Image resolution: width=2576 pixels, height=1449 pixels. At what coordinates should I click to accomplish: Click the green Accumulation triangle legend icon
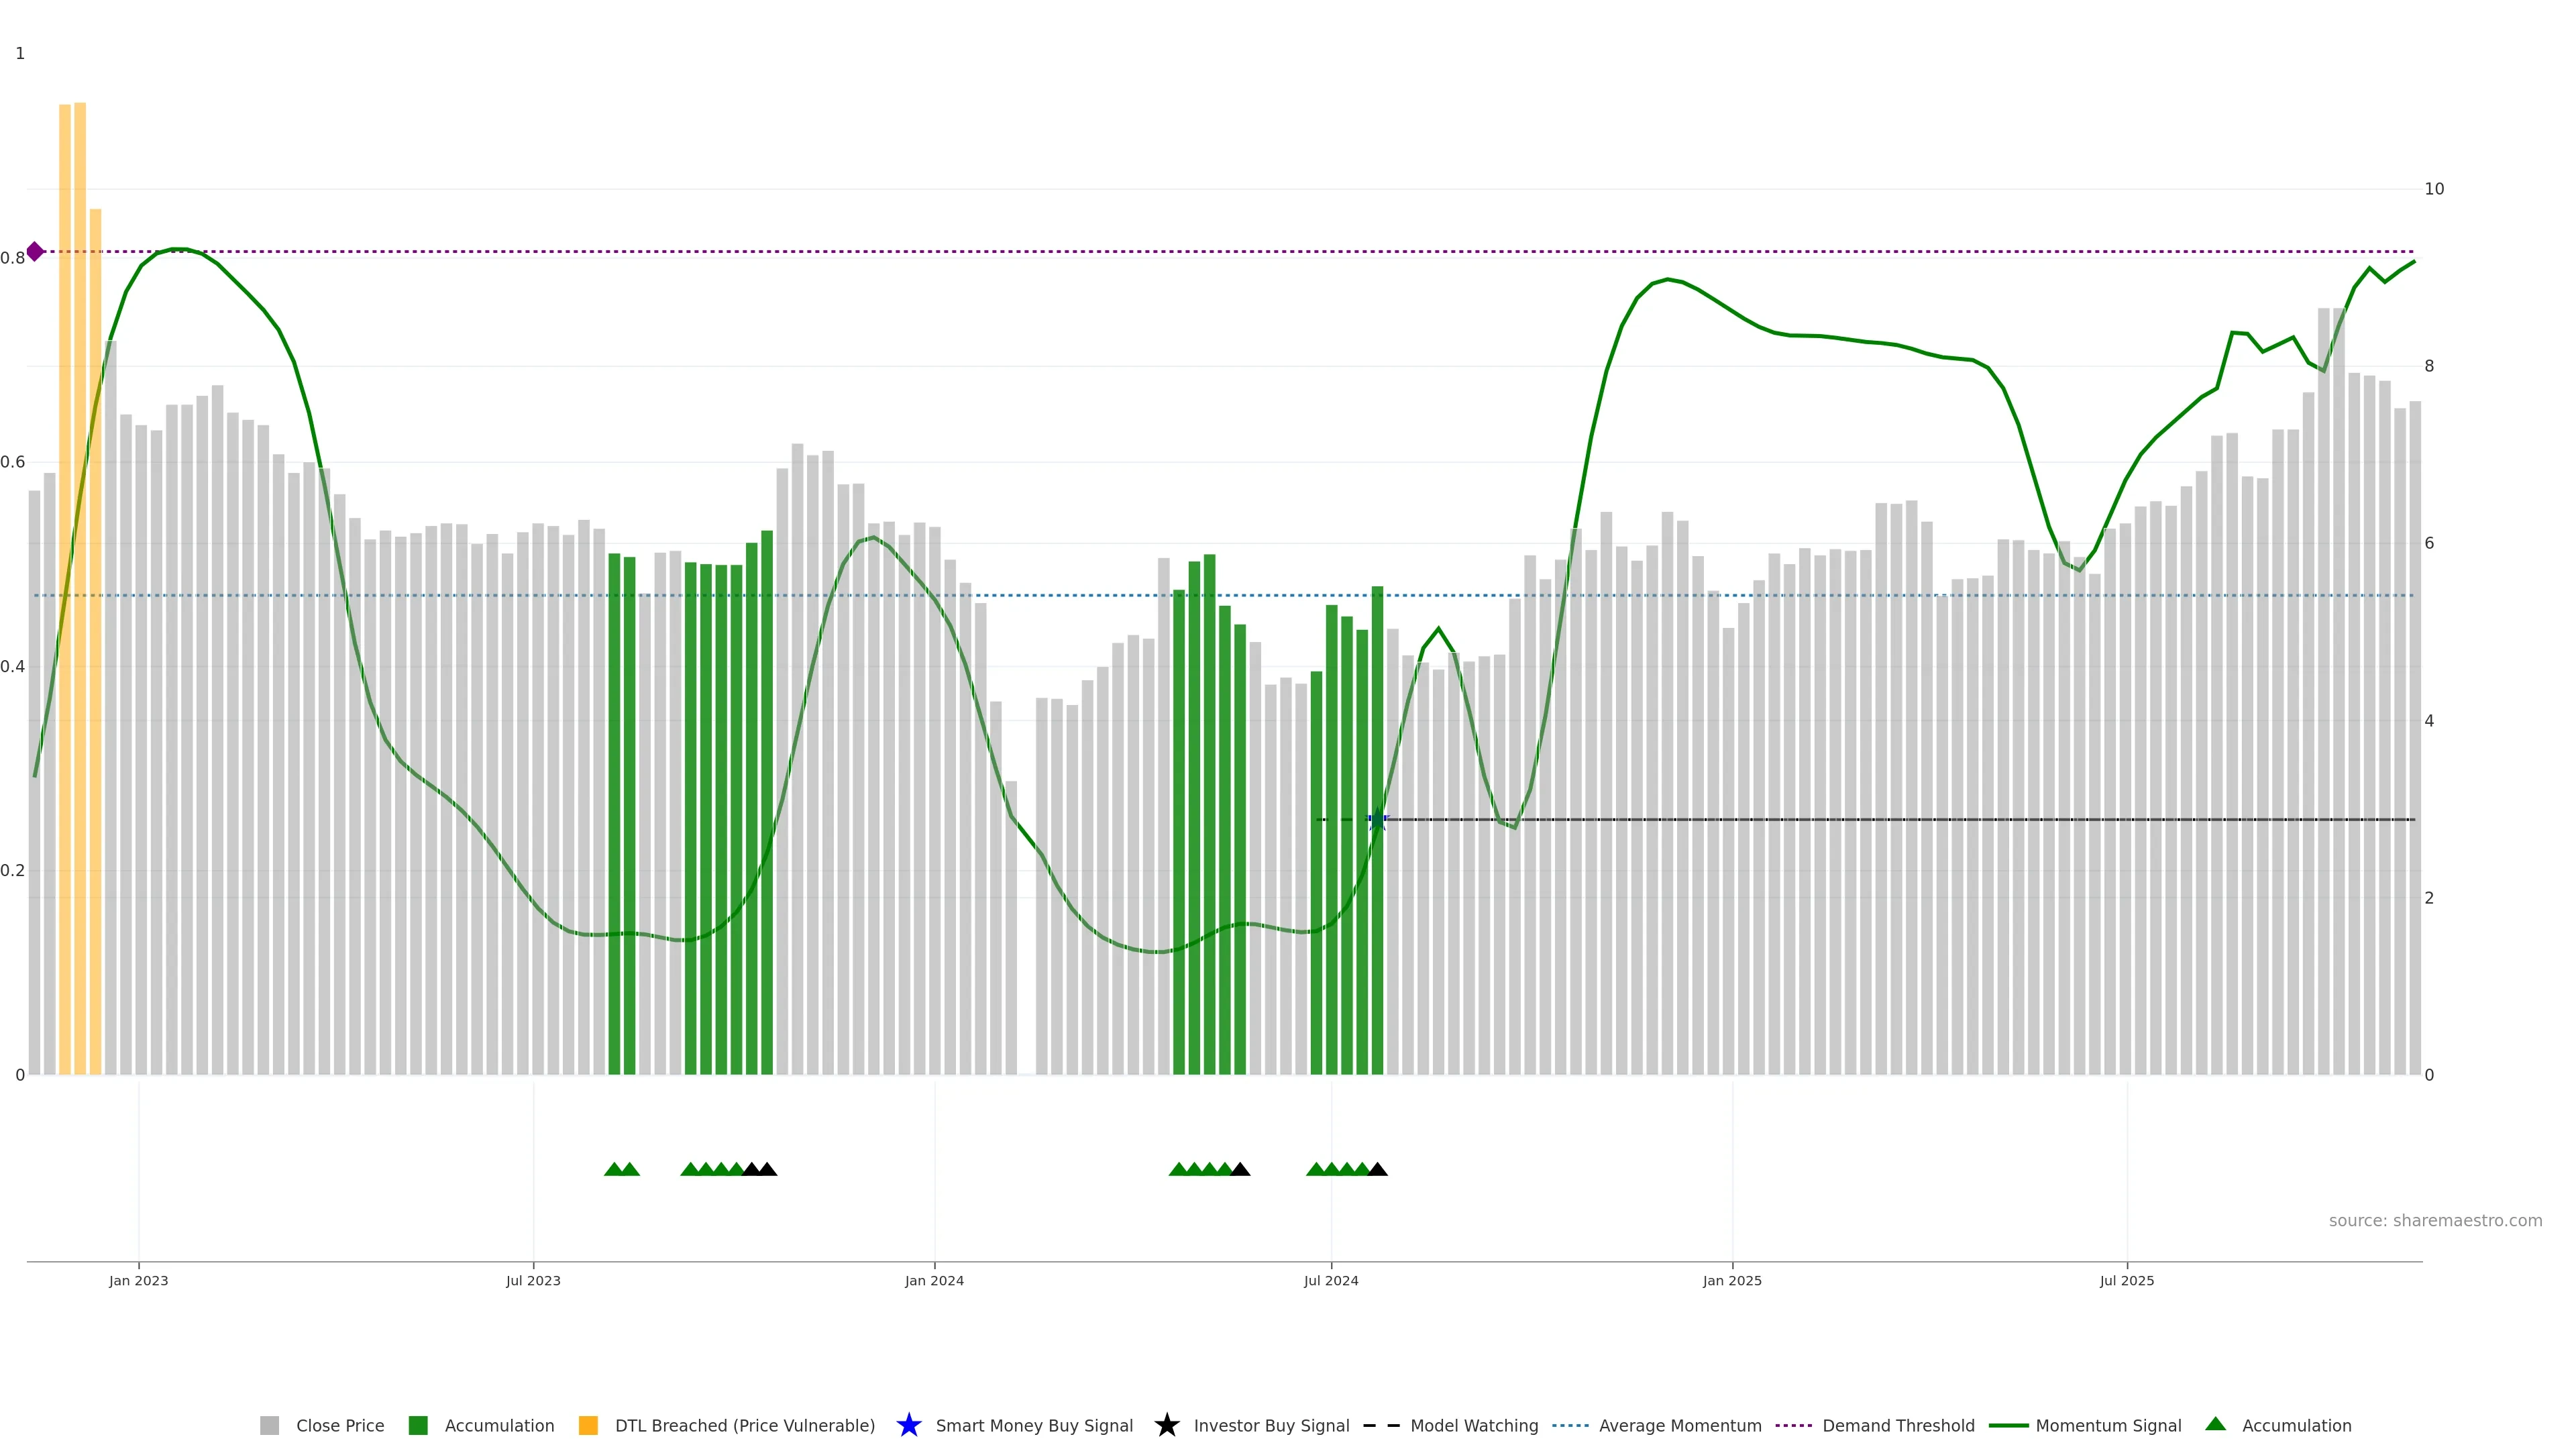(2215, 1424)
